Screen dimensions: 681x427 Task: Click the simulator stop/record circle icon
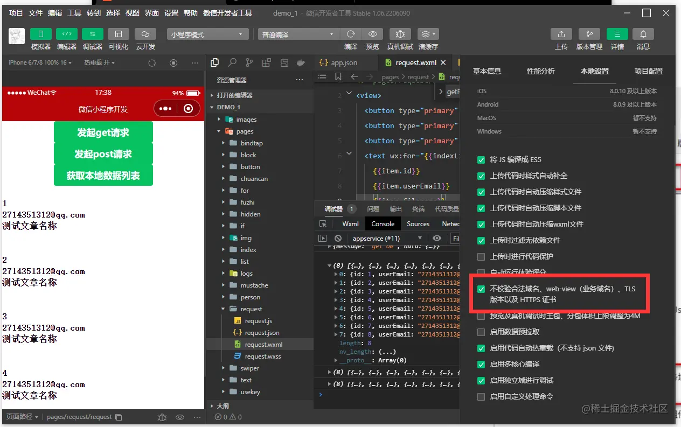tap(173, 63)
